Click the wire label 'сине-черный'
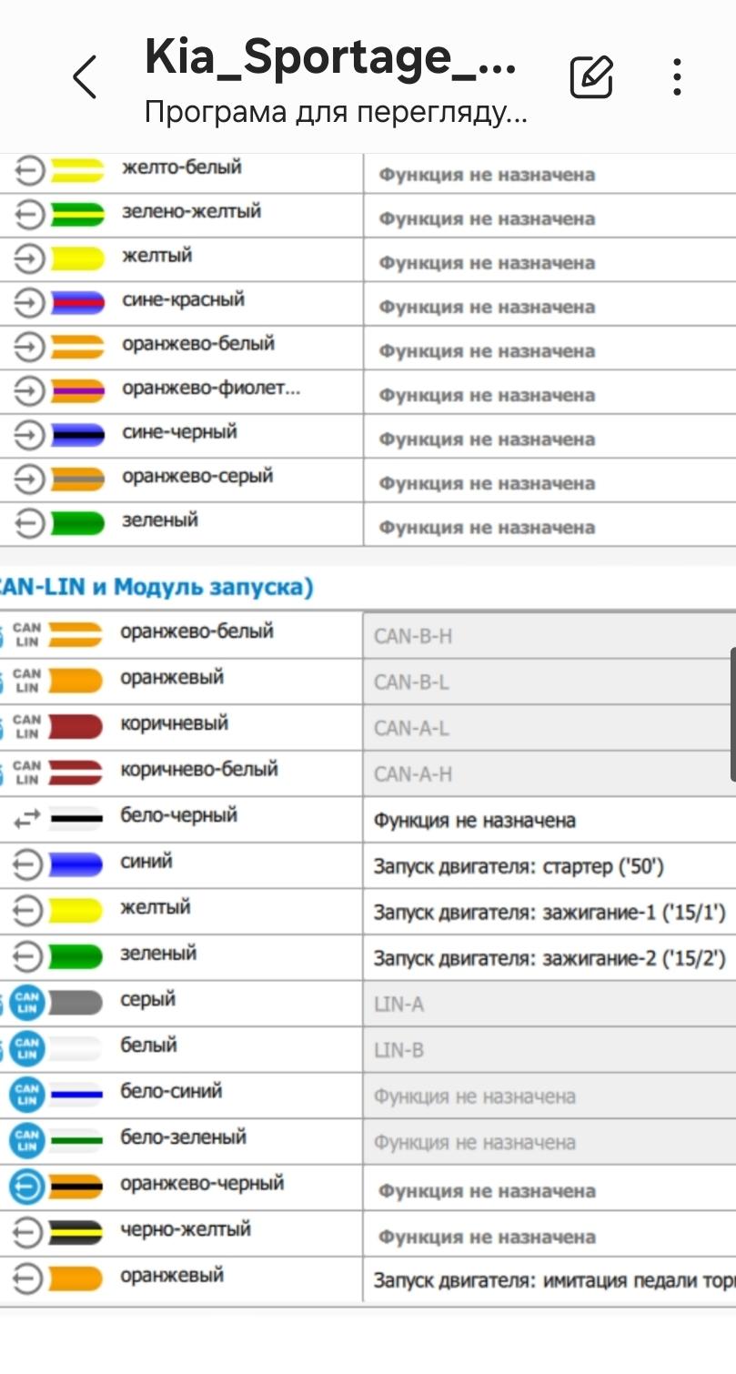Screen dimensions: 736x1374 point(179,431)
